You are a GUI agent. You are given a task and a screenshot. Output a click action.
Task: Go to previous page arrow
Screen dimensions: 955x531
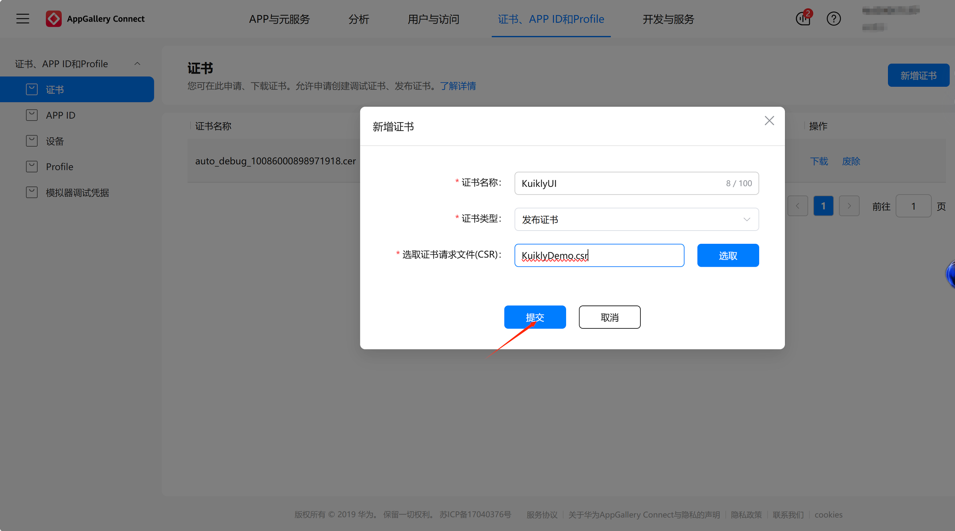pyautogui.click(x=798, y=206)
